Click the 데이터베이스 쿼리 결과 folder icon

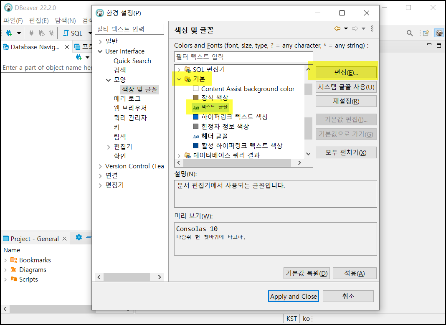point(188,155)
